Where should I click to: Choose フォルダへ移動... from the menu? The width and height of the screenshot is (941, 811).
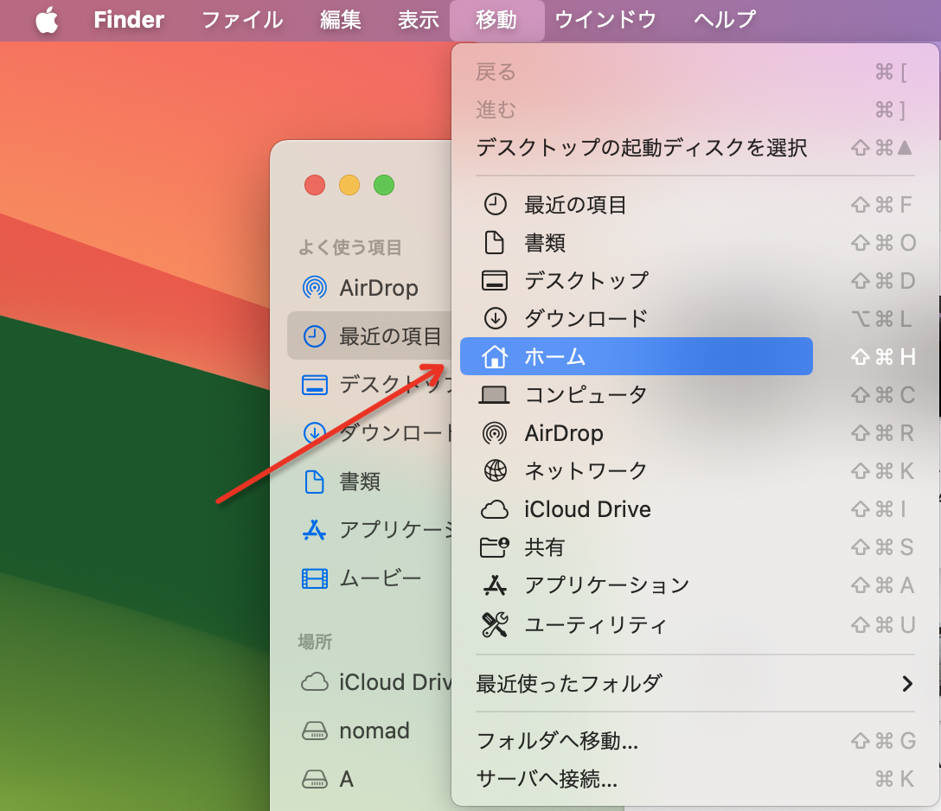558,741
